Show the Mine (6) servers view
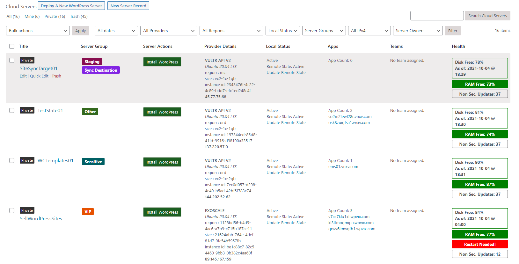This screenshot has height=264, width=519. [32, 17]
